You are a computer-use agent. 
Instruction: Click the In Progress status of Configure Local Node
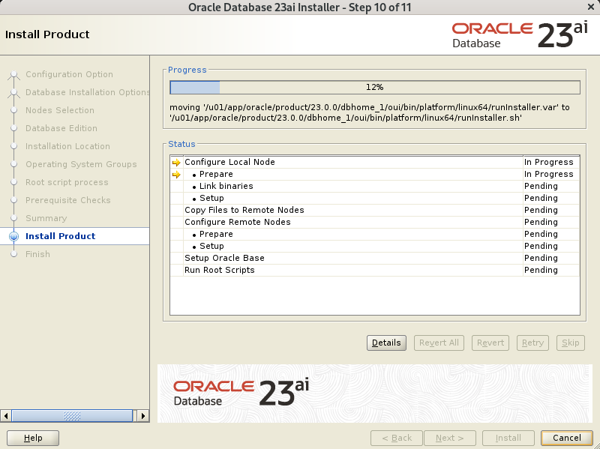(549, 162)
